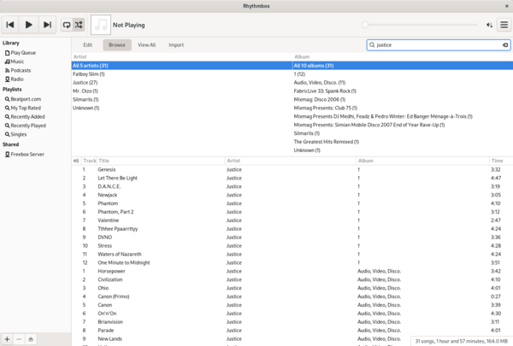Click the playback position slider
The height and width of the screenshot is (346, 513).
pos(419,26)
